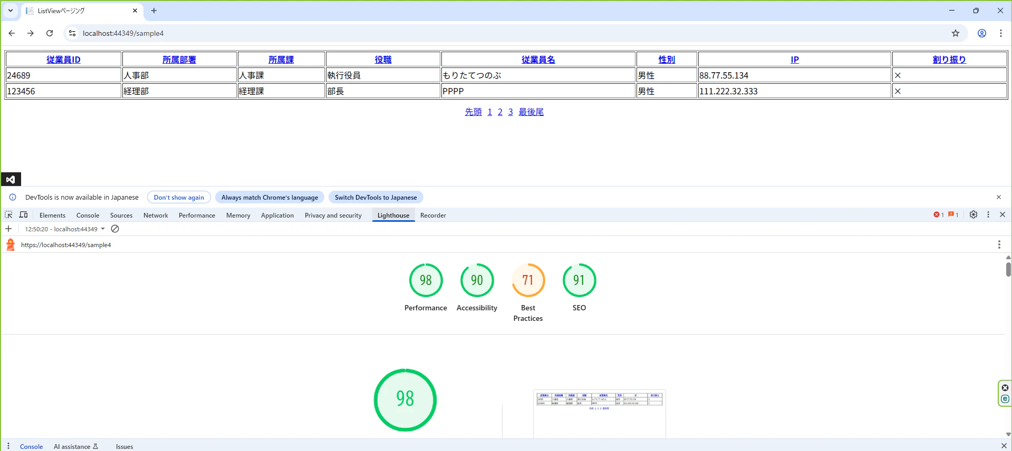Image resolution: width=1012 pixels, height=451 pixels.
Task: Sort by IP column header
Action: pyautogui.click(x=795, y=60)
